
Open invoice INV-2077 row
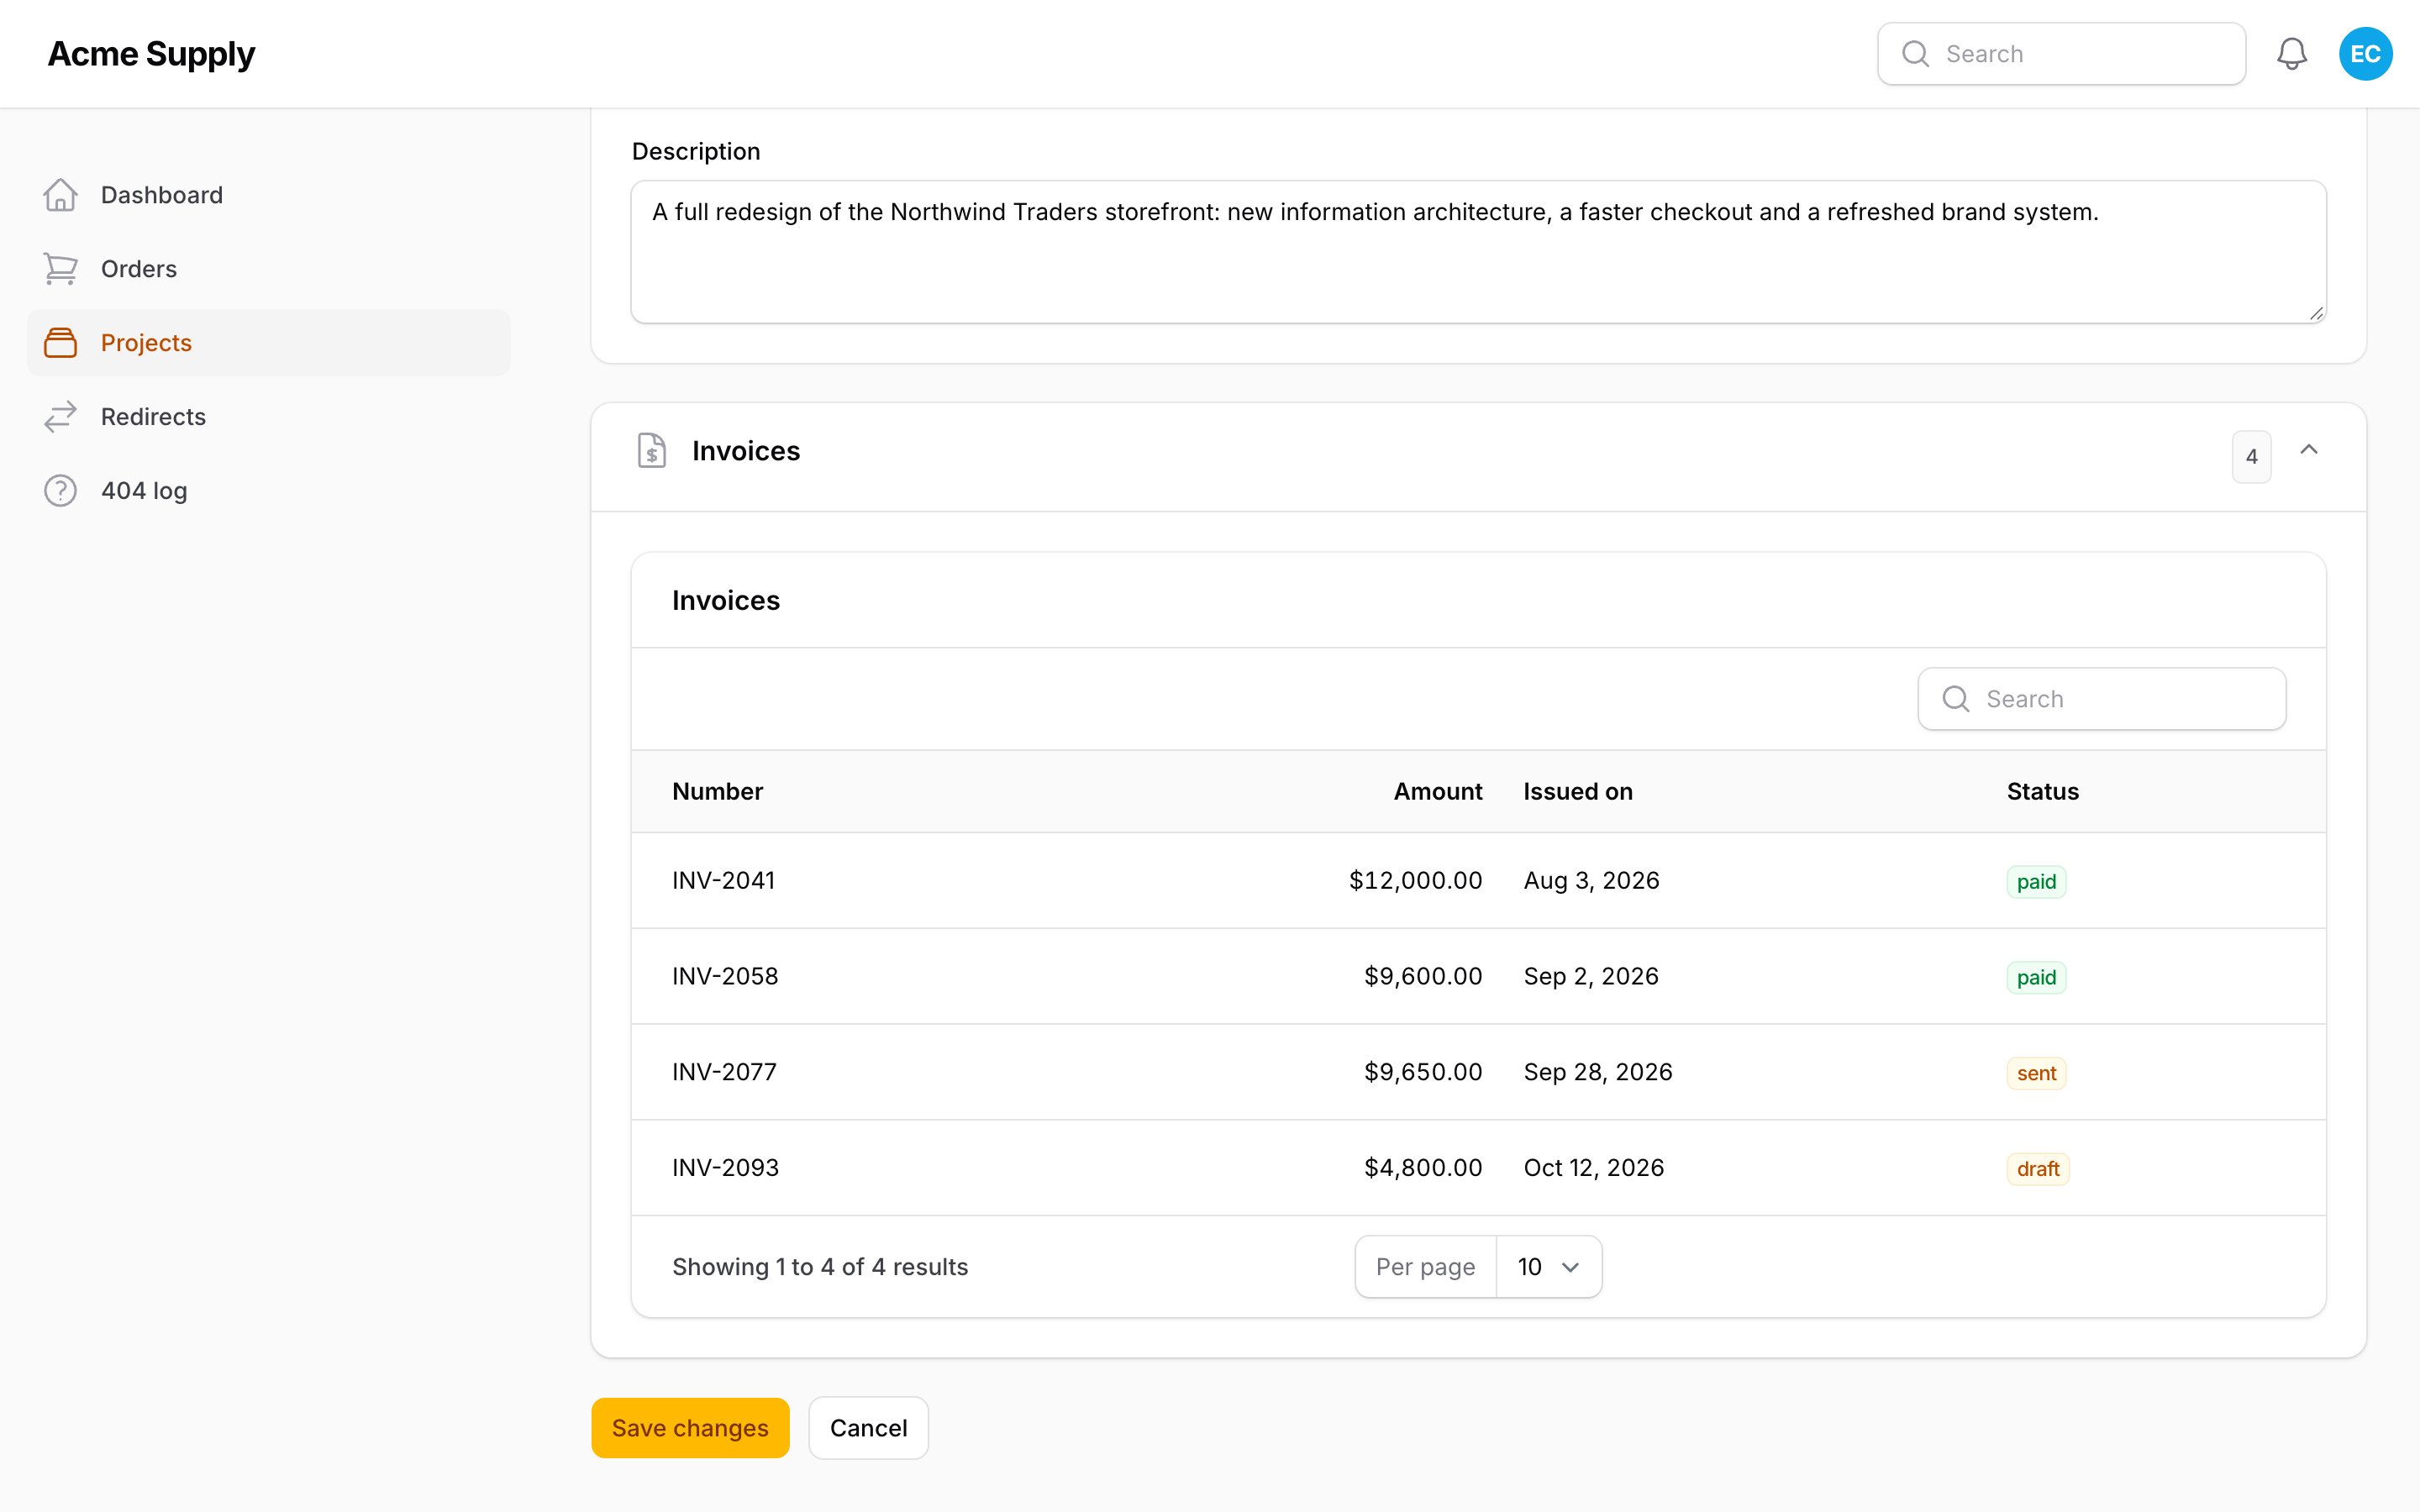point(1478,1072)
